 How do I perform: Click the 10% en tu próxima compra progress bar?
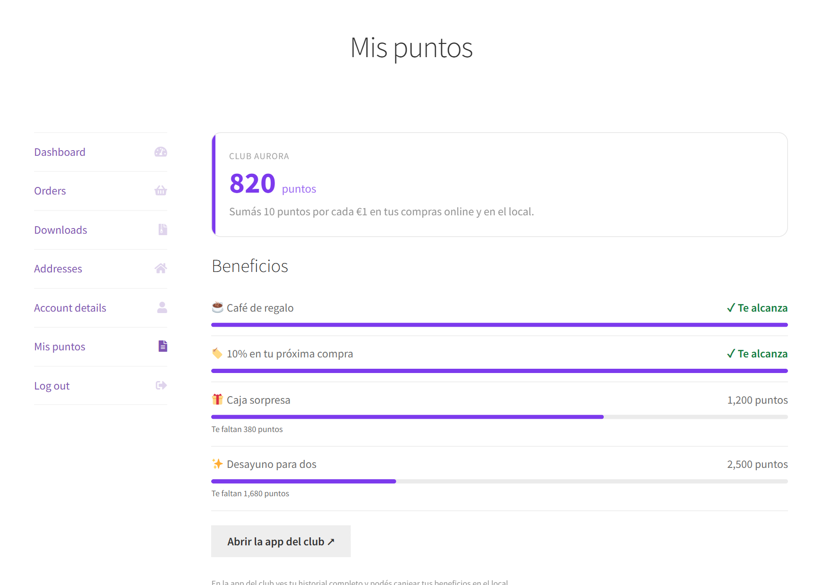click(499, 371)
